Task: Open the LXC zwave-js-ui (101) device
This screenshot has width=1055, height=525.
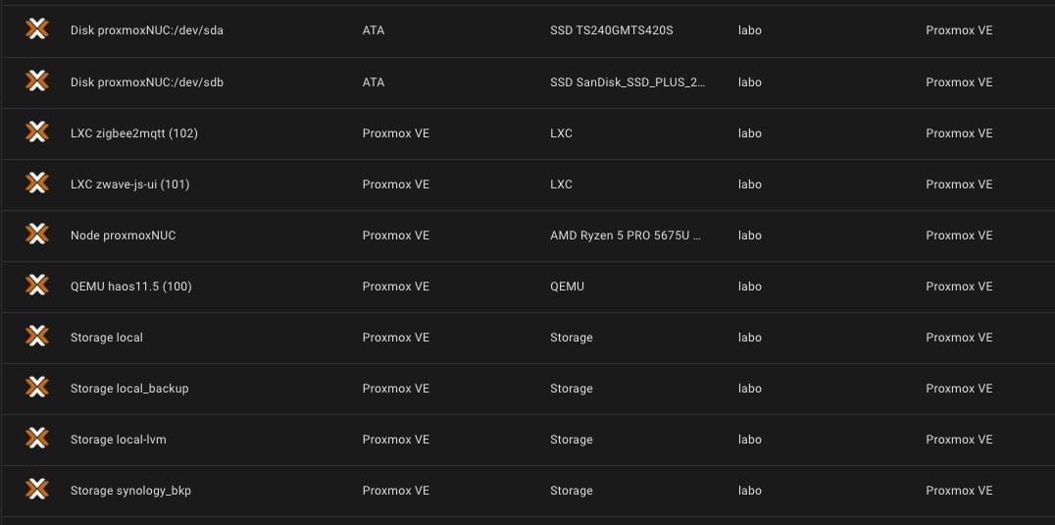Action: click(129, 184)
